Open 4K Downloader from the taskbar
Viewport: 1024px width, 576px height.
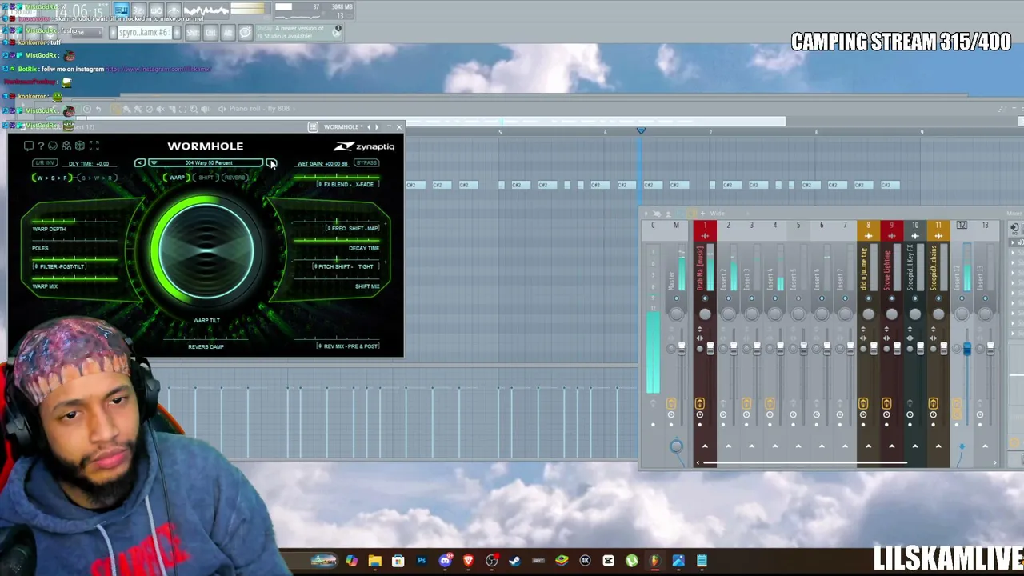(585, 561)
